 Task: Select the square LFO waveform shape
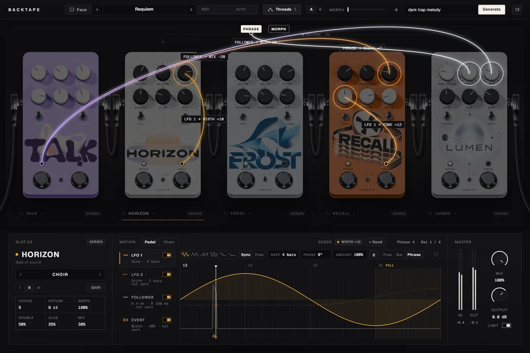[x=214, y=255]
